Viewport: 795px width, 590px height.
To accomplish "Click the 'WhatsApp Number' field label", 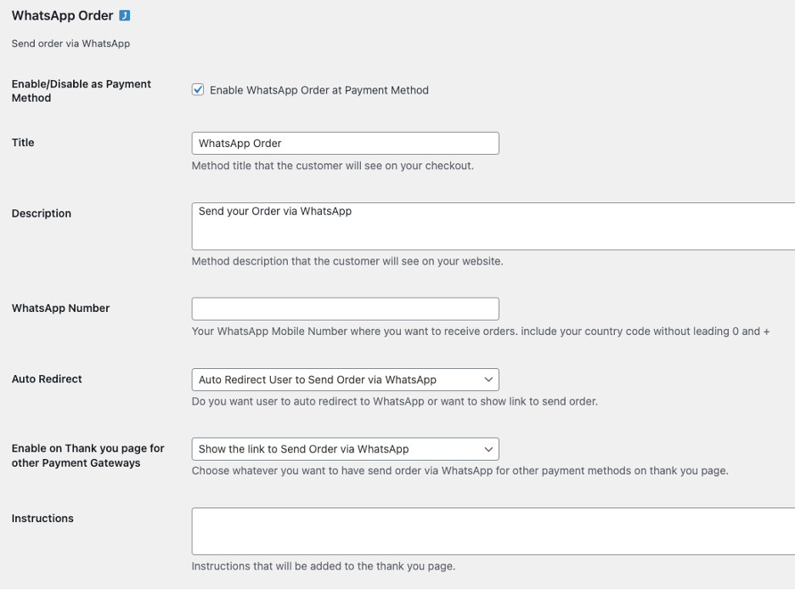I will (60, 308).
